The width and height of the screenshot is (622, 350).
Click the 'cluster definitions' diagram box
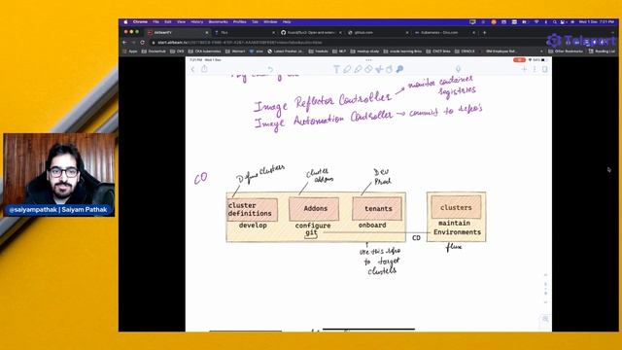coord(252,210)
